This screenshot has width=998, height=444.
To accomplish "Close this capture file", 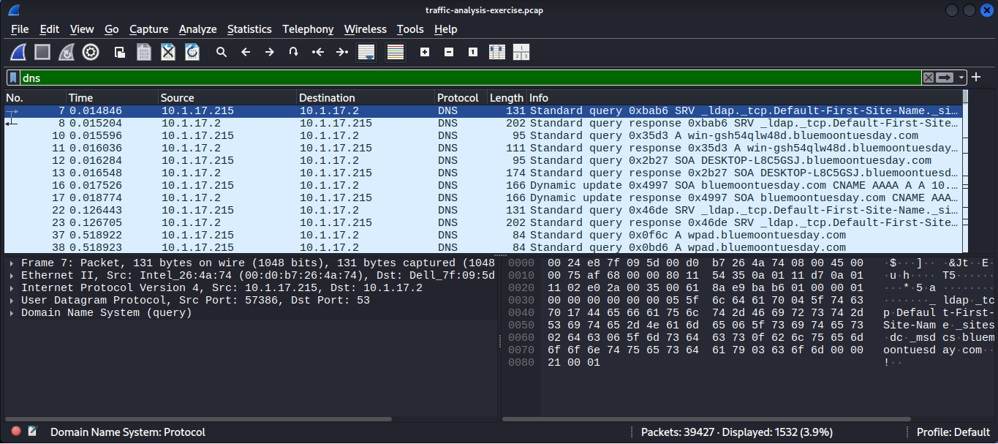I will pyautogui.click(x=167, y=51).
